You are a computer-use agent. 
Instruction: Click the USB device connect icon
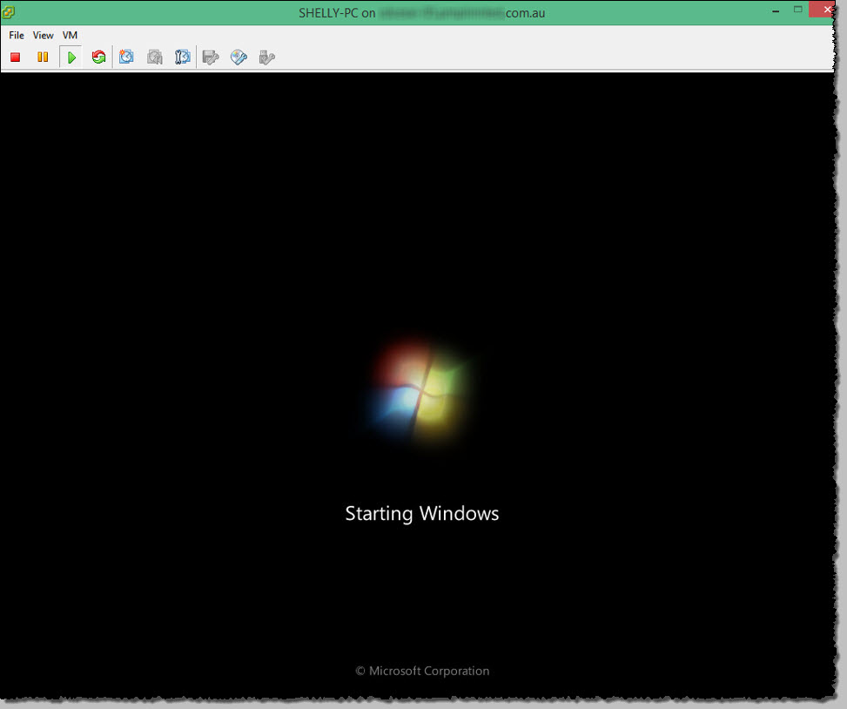267,57
